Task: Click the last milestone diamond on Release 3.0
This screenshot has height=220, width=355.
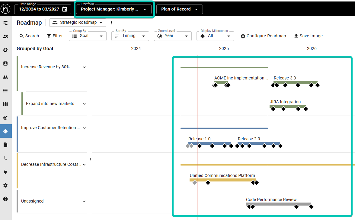Action: tap(318, 85)
